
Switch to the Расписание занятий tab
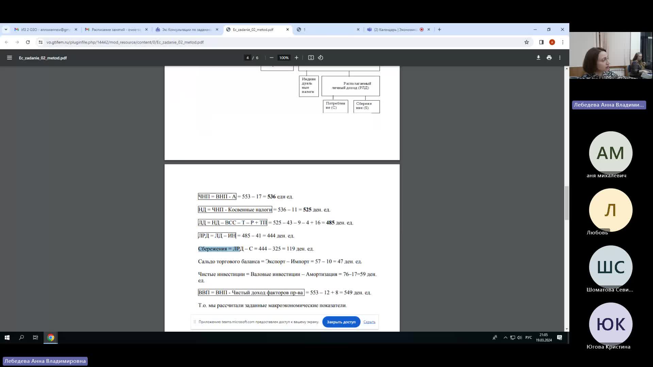[116, 30]
